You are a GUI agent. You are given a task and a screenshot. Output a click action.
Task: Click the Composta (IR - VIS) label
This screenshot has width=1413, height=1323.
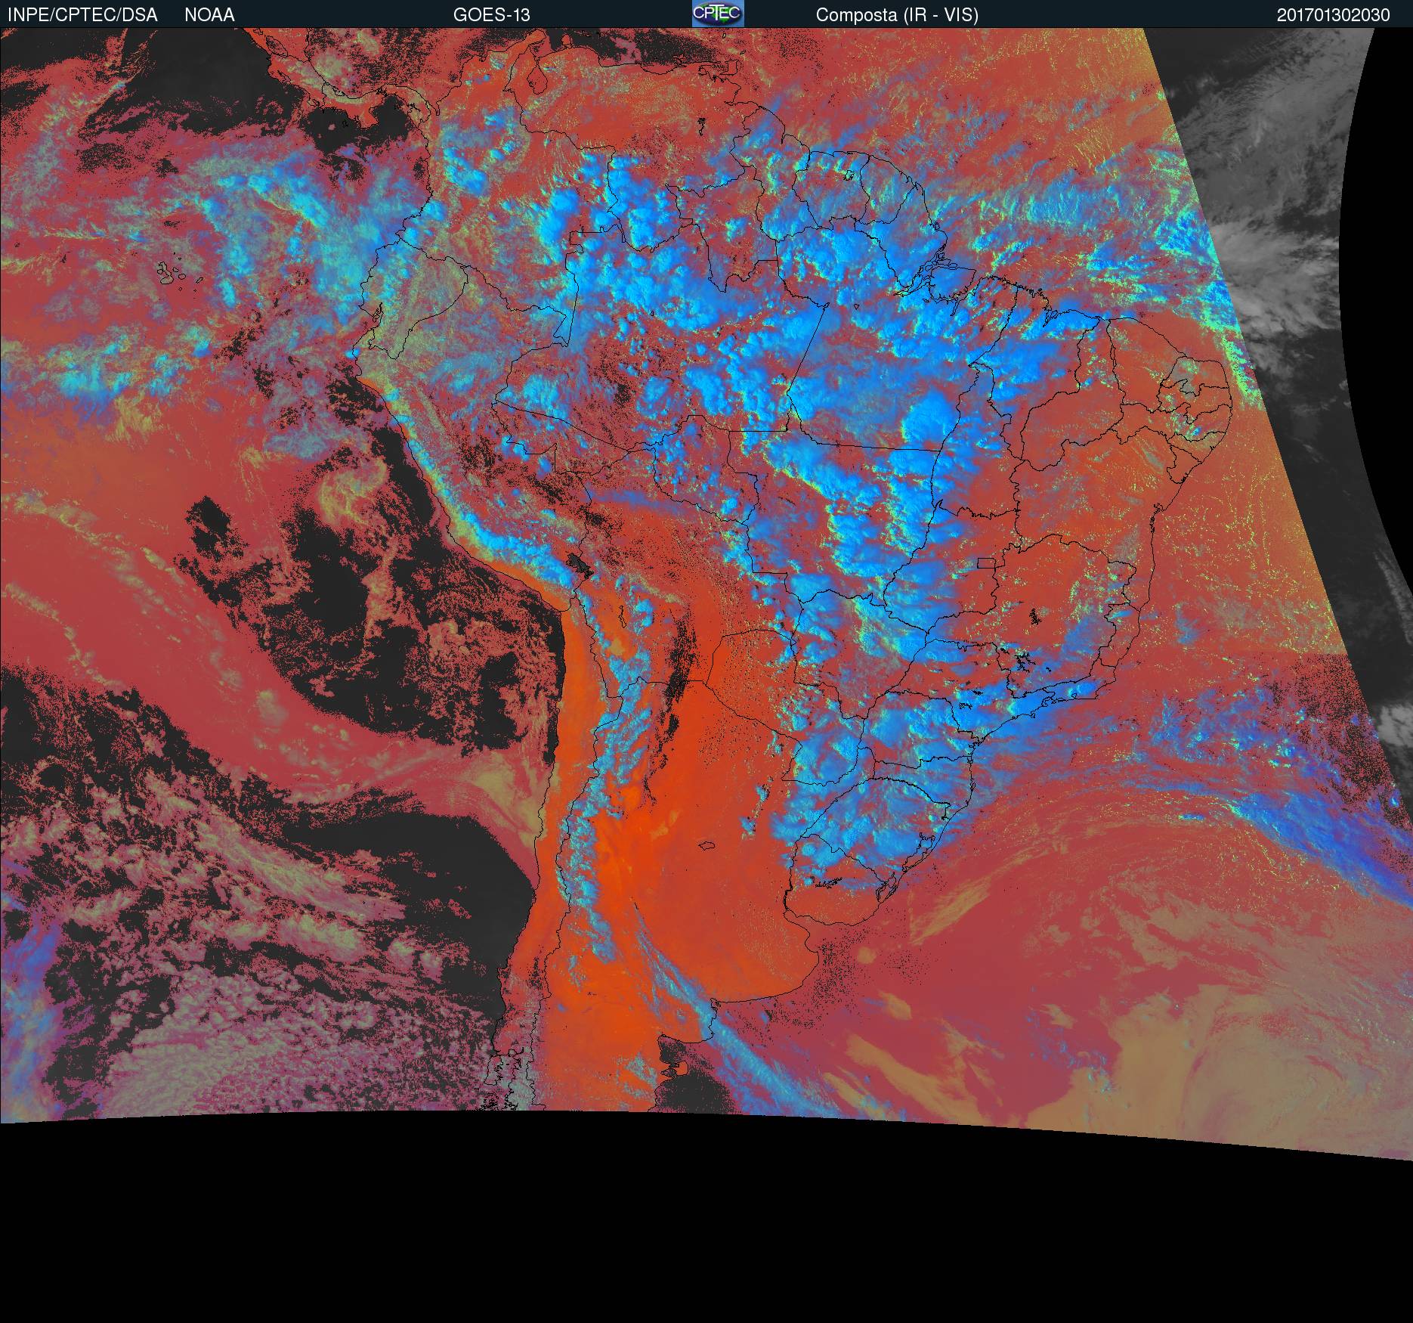pos(897,15)
